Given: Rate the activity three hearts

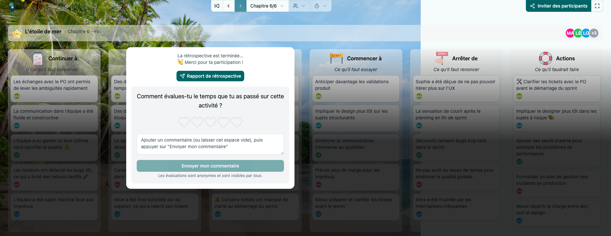Looking at the screenshot, I should [x=210, y=122].
